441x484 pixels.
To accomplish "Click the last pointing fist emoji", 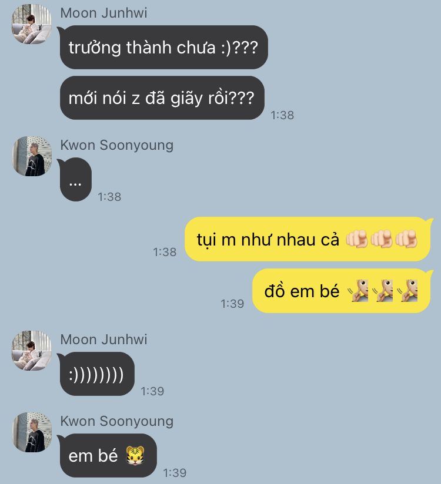I will pyautogui.click(x=407, y=239).
